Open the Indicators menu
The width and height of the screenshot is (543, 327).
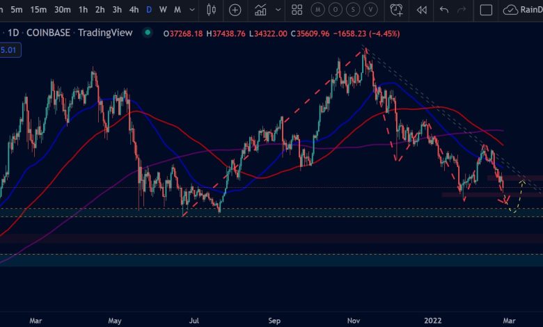click(x=260, y=10)
